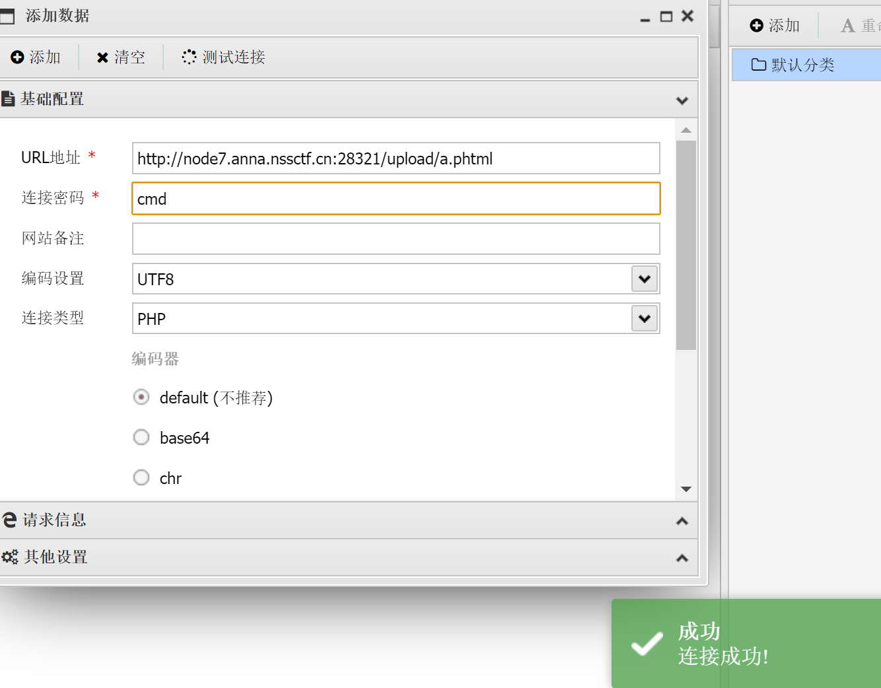Click the 连接密码 label text
This screenshot has height=688, width=881.
[53, 197]
